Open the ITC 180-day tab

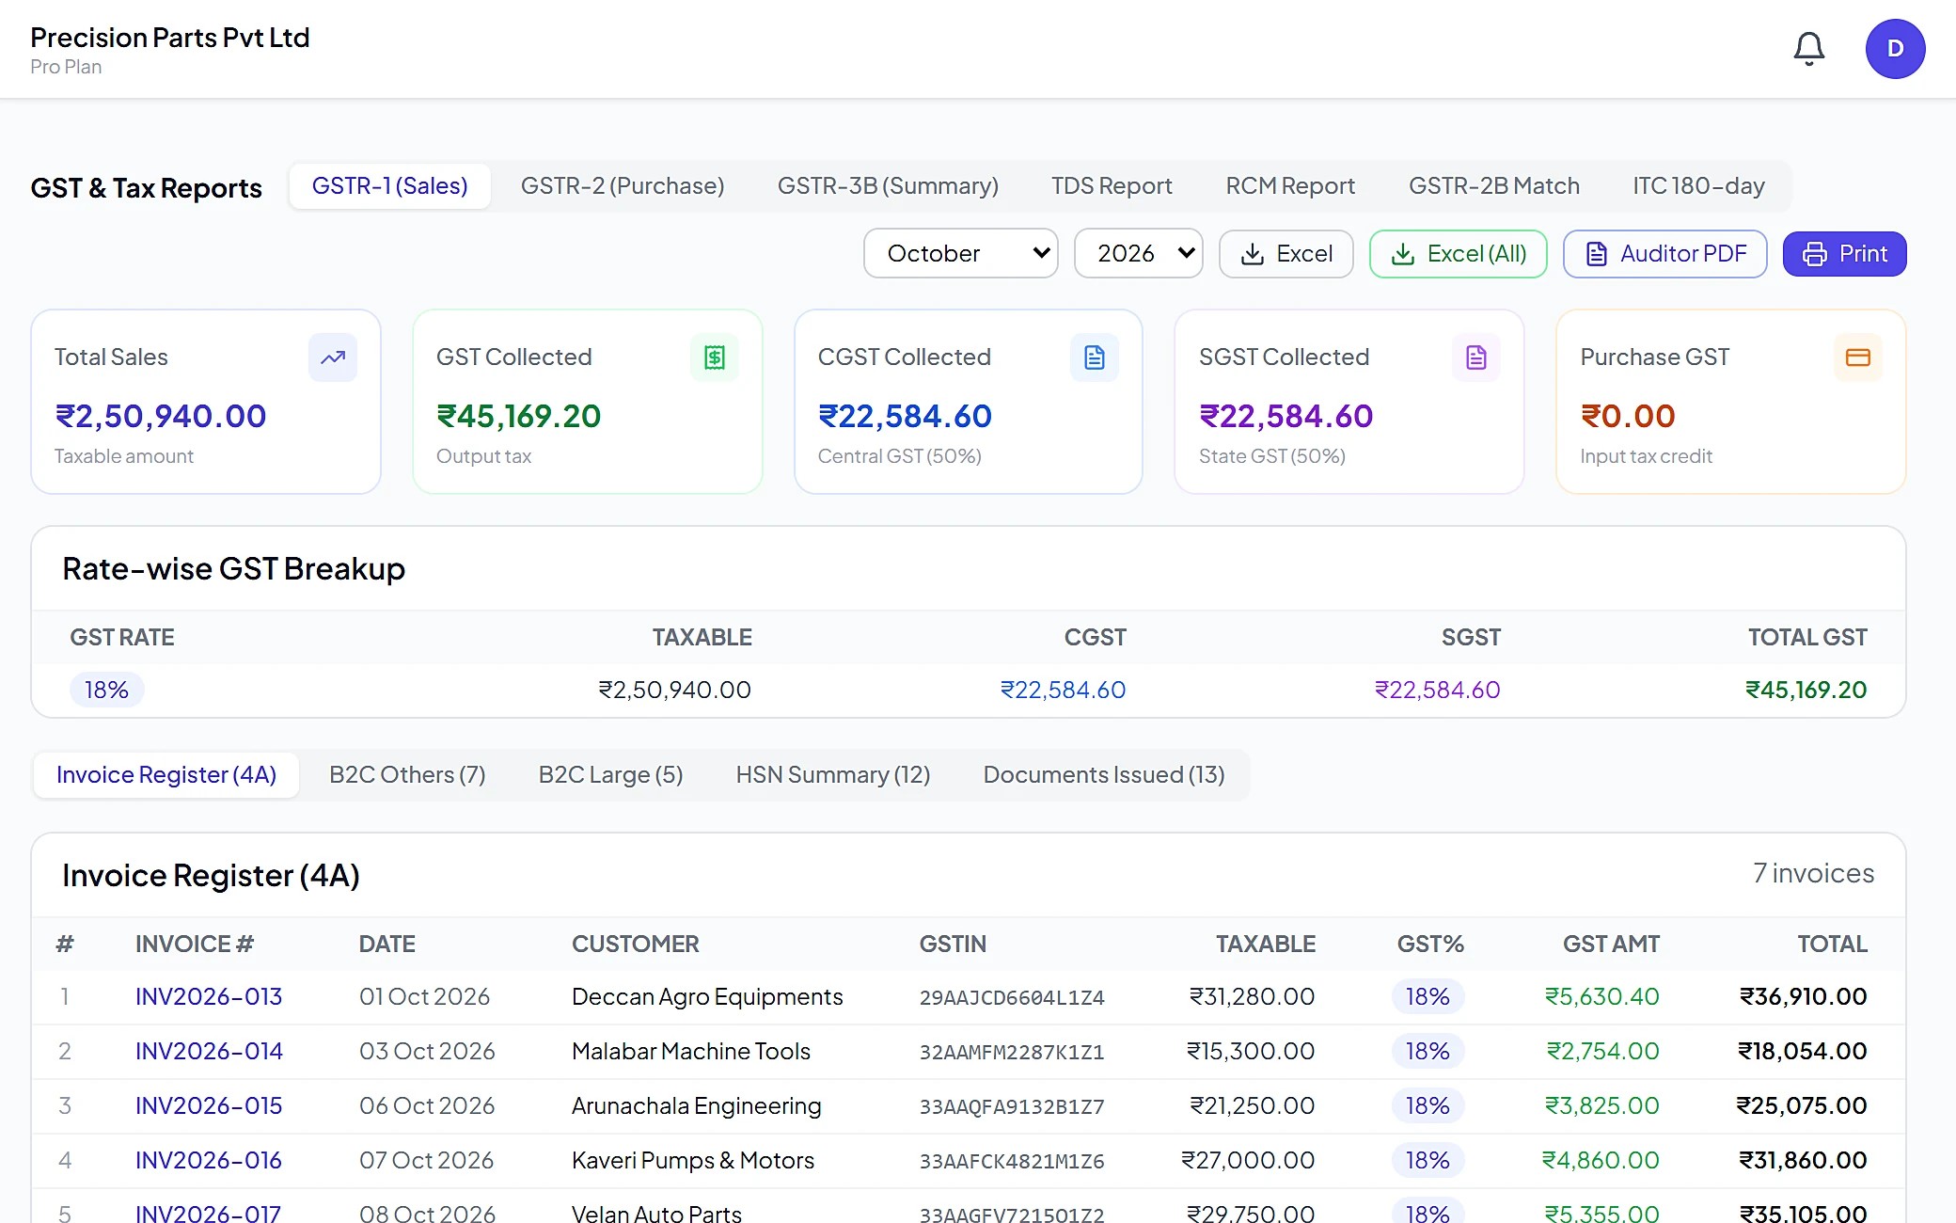pyautogui.click(x=1698, y=186)
